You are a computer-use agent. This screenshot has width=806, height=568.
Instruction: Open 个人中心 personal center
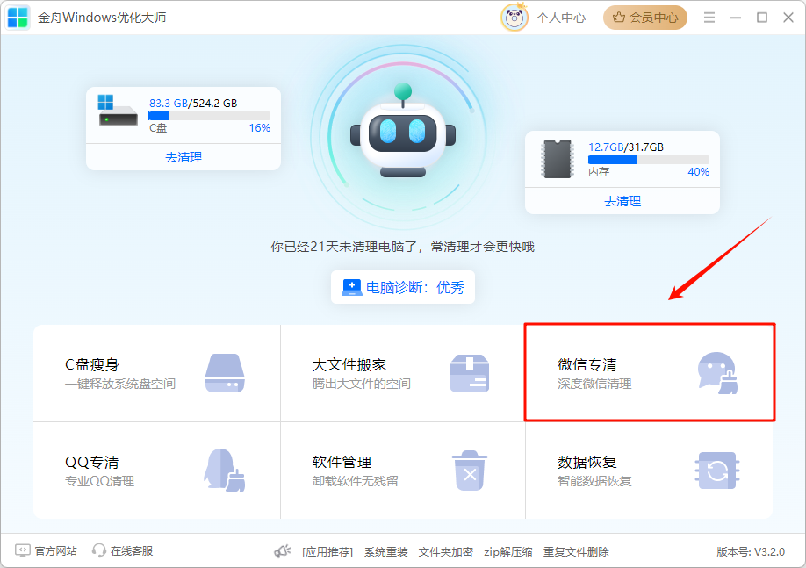pyautogui.click(x=561, y=18)
